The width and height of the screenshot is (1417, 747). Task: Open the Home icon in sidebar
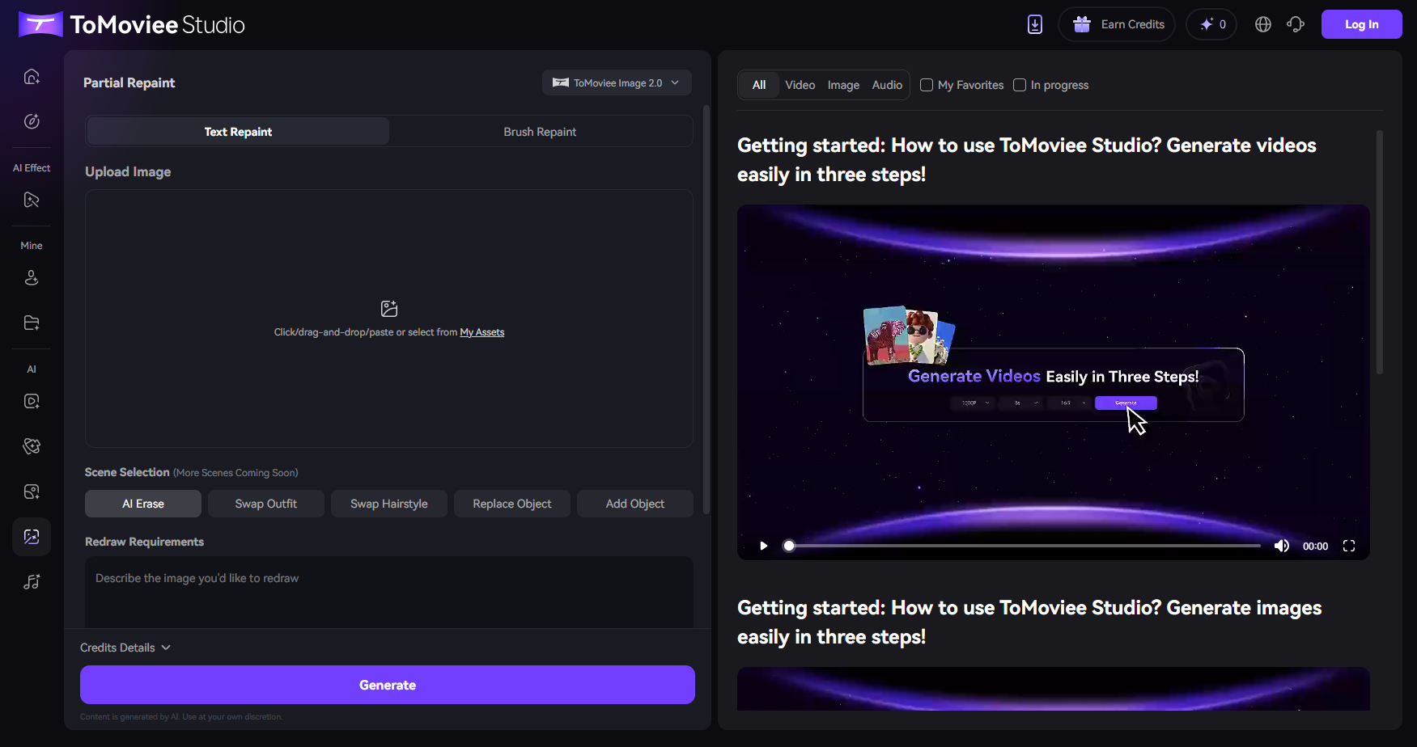32,77
